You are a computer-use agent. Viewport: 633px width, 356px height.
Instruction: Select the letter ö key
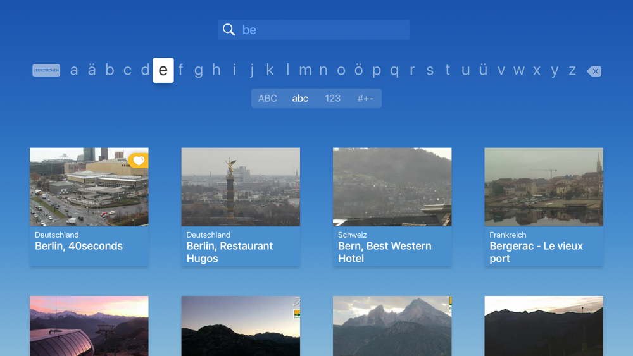pos(358,70)
